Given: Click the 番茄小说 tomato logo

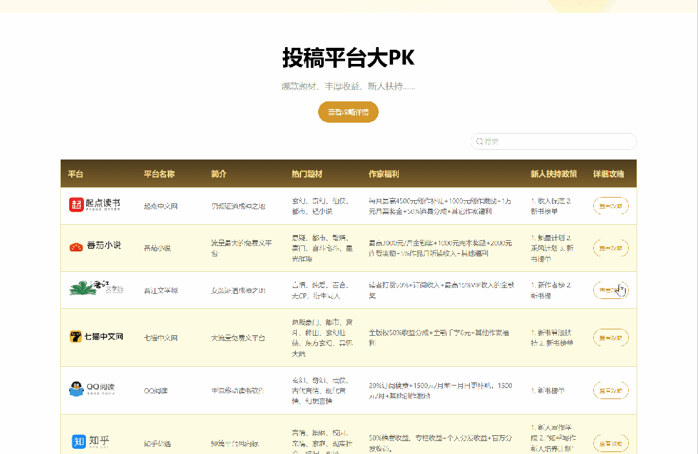Looking at the screenshot, I should click(x=95, y=246).
